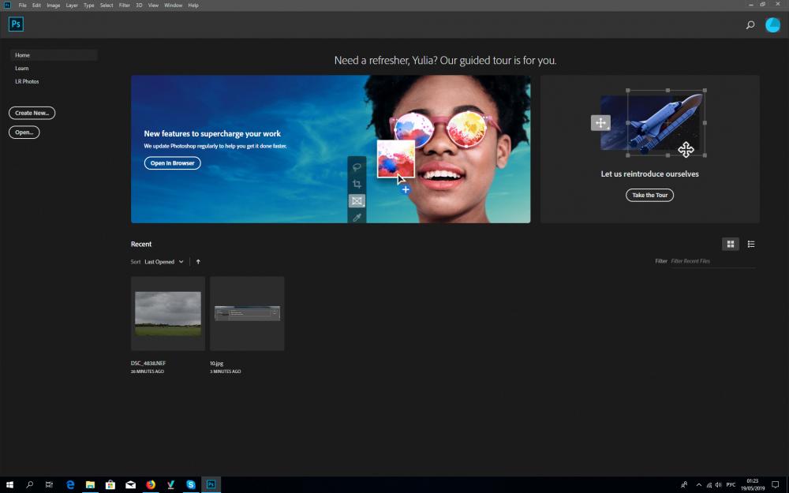Open the Select menu

pos(107,5)
